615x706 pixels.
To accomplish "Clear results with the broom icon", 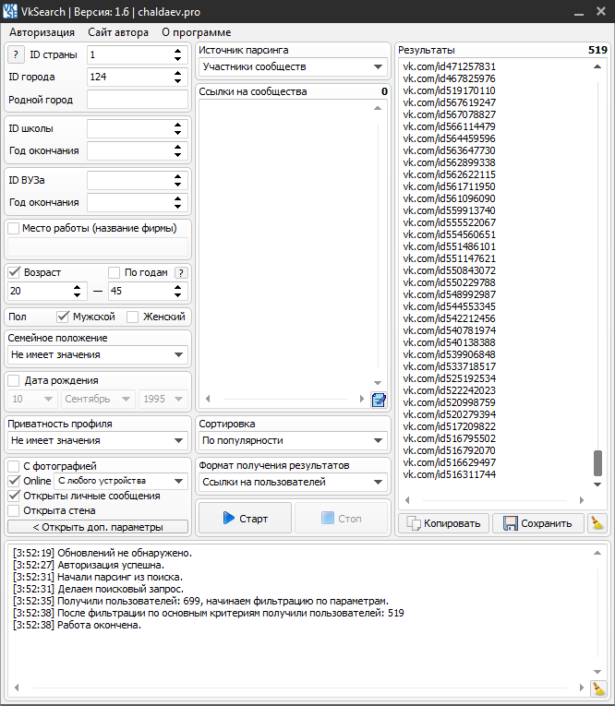I will [x=597, y=523].
